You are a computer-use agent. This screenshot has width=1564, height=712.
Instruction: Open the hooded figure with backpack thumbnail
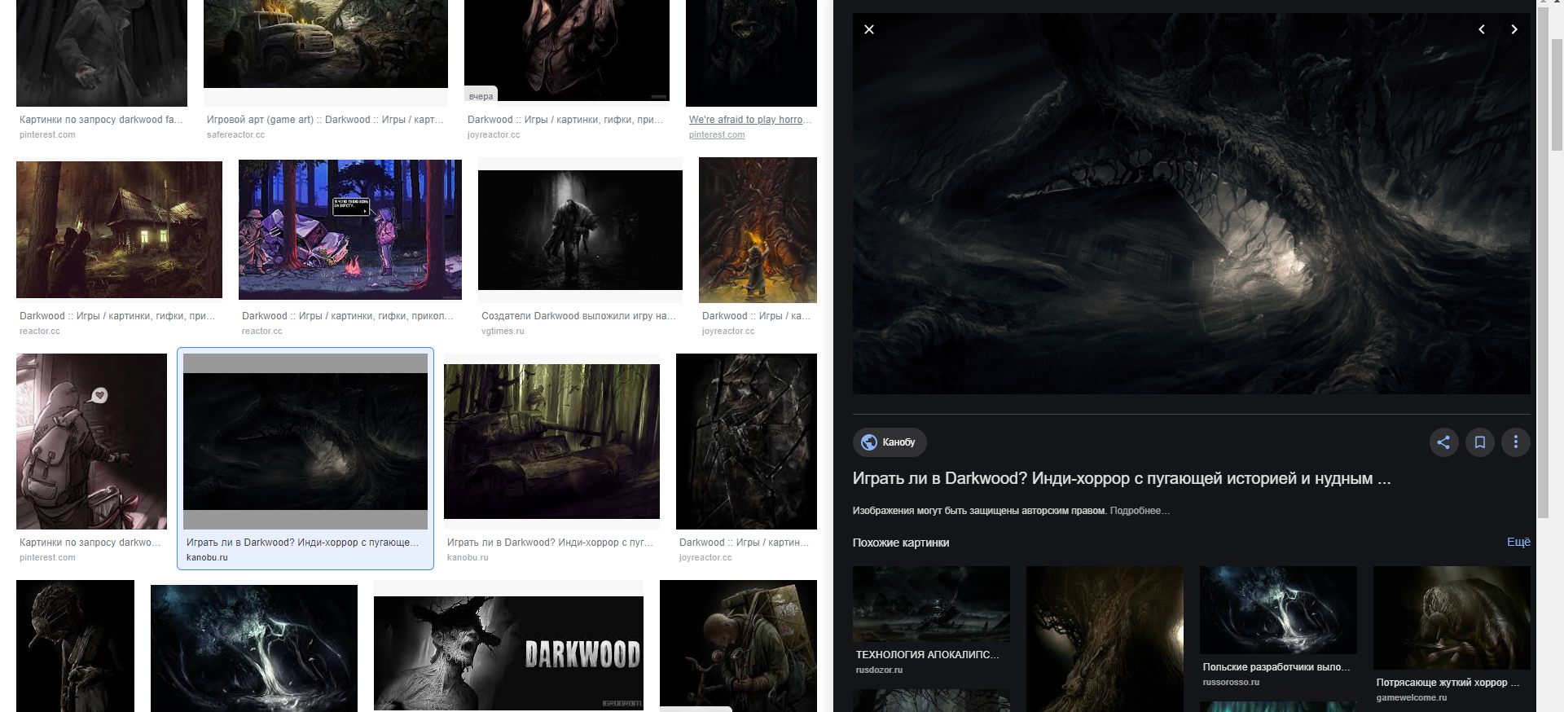(91, 442)
